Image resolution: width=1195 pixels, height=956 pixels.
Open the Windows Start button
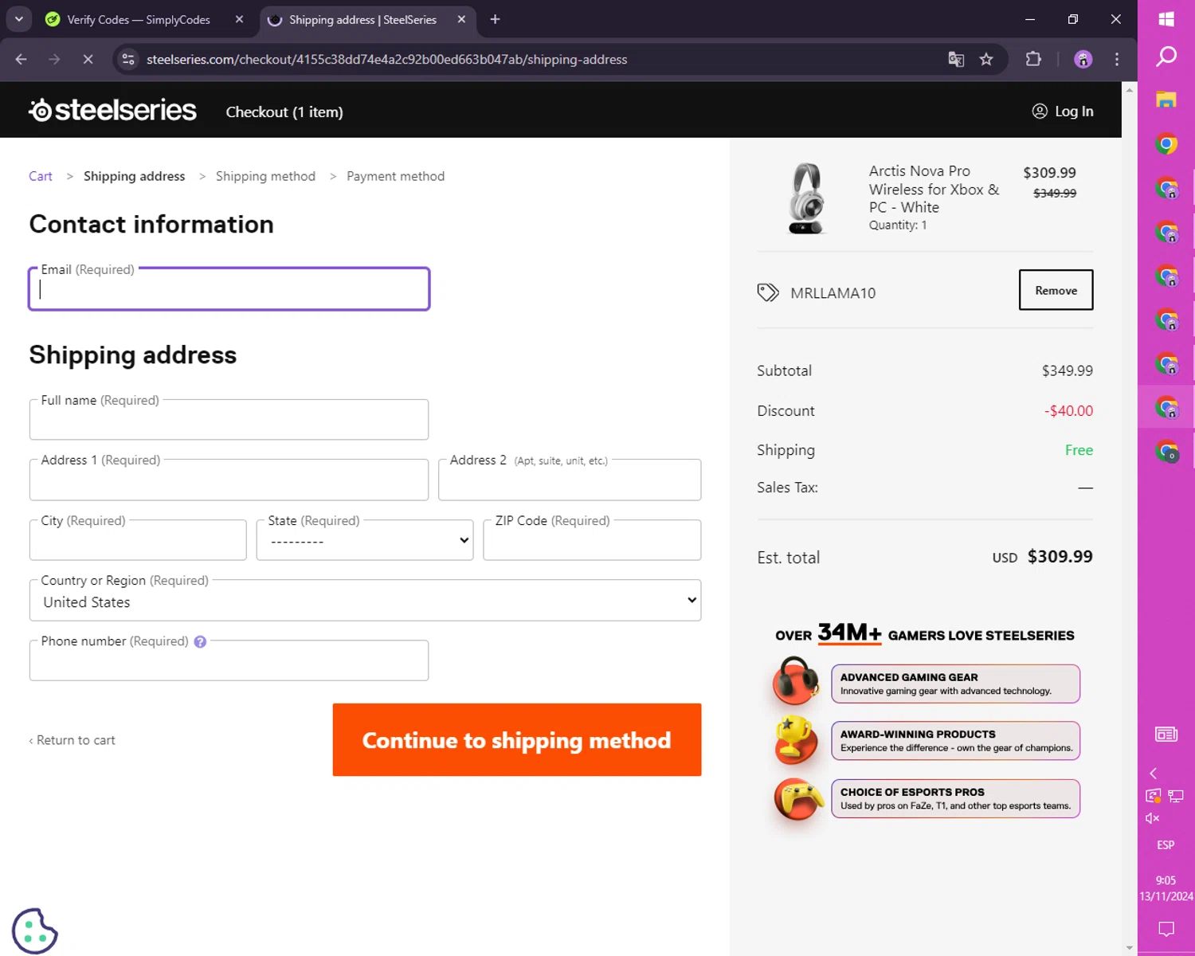tap(1166, 19)
